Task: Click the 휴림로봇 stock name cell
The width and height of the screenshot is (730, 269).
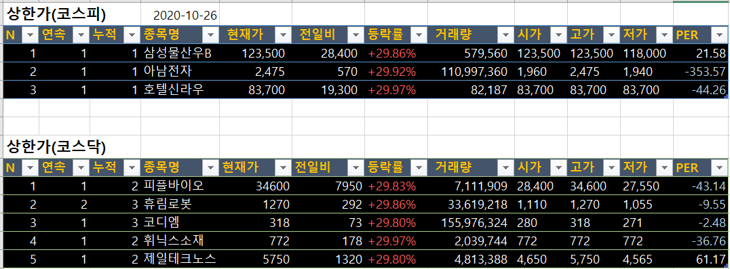Action: 180,205
